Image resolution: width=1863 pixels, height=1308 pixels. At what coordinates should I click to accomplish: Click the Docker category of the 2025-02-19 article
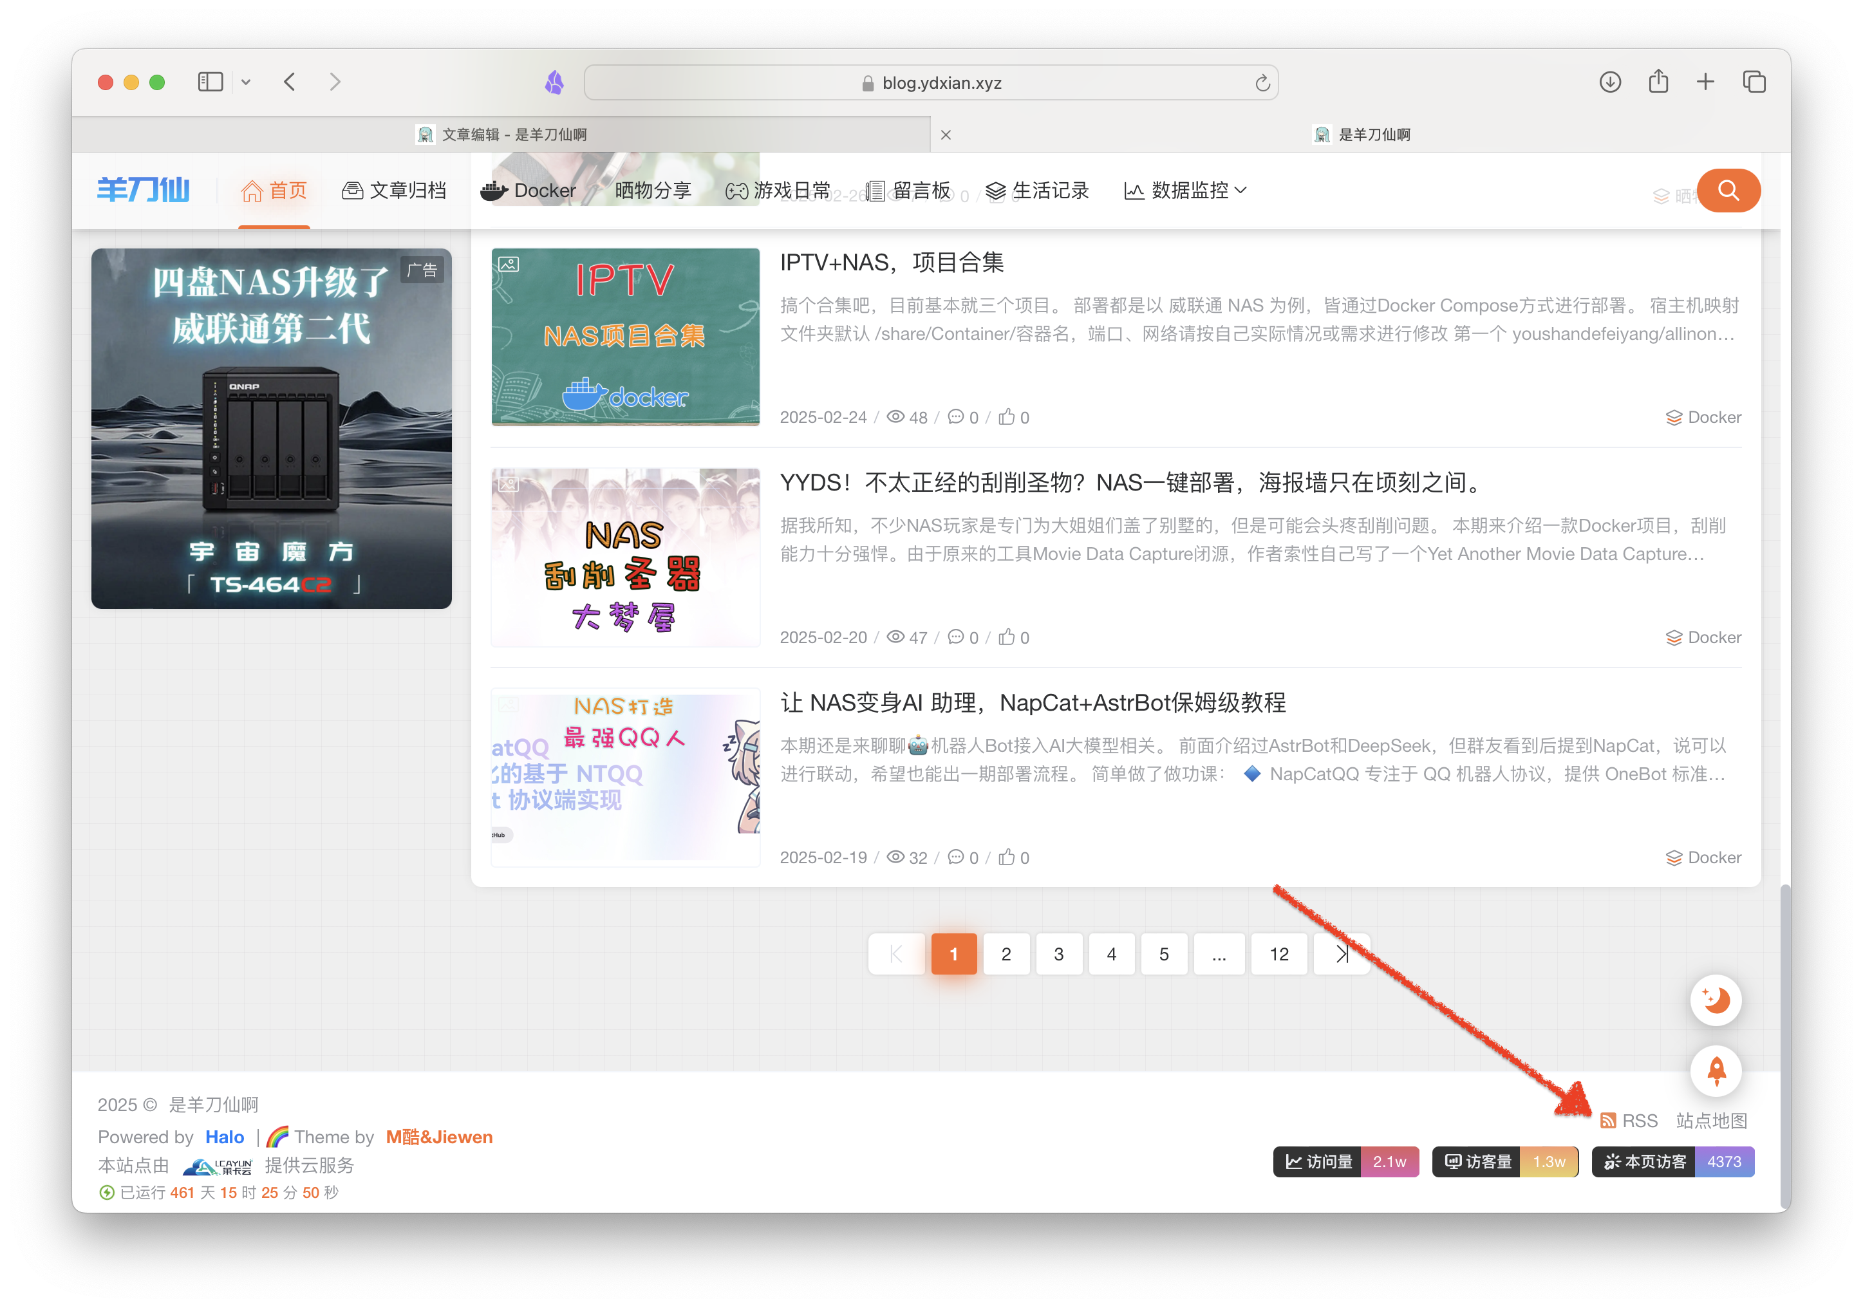coord(1703,857)
